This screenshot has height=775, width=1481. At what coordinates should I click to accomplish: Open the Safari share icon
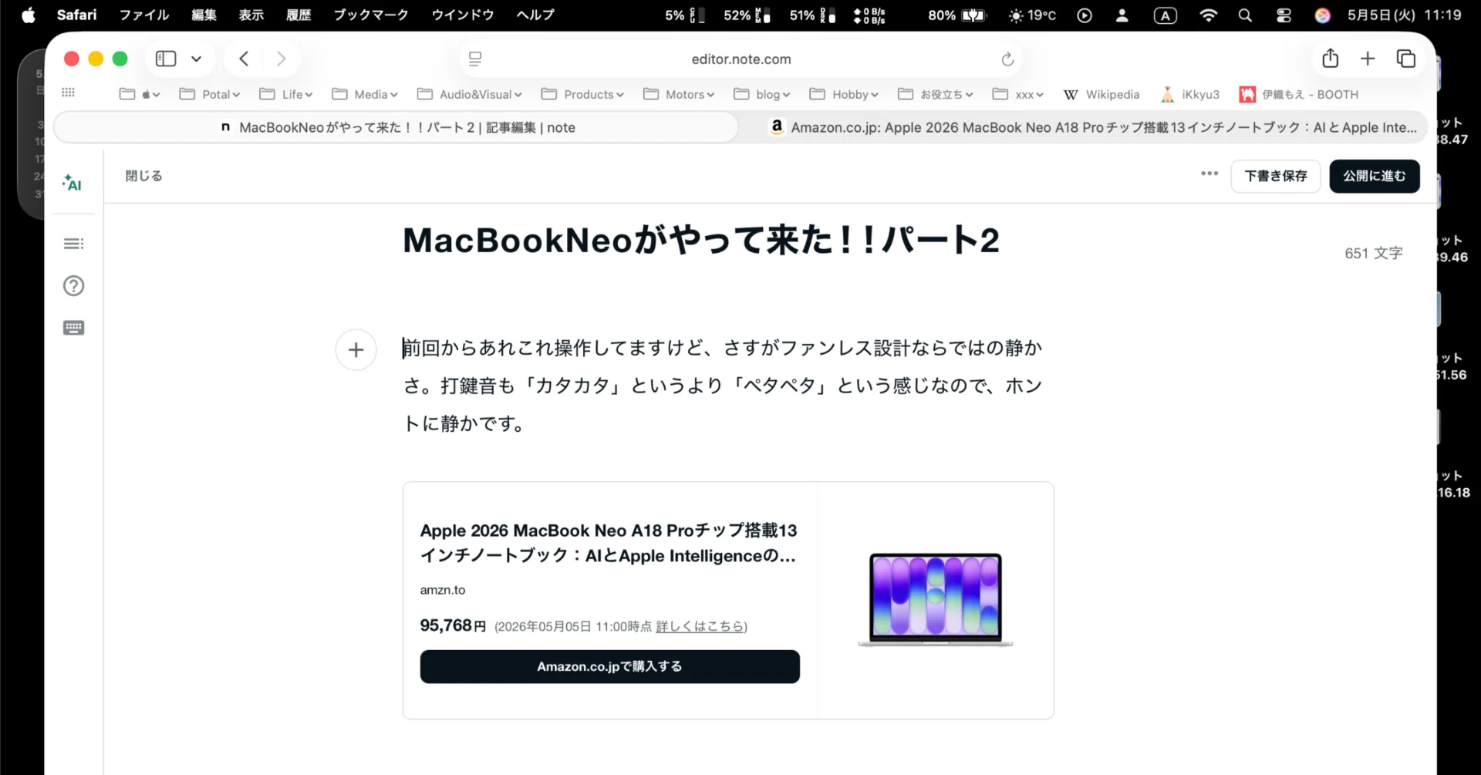tap(1330, 59)
